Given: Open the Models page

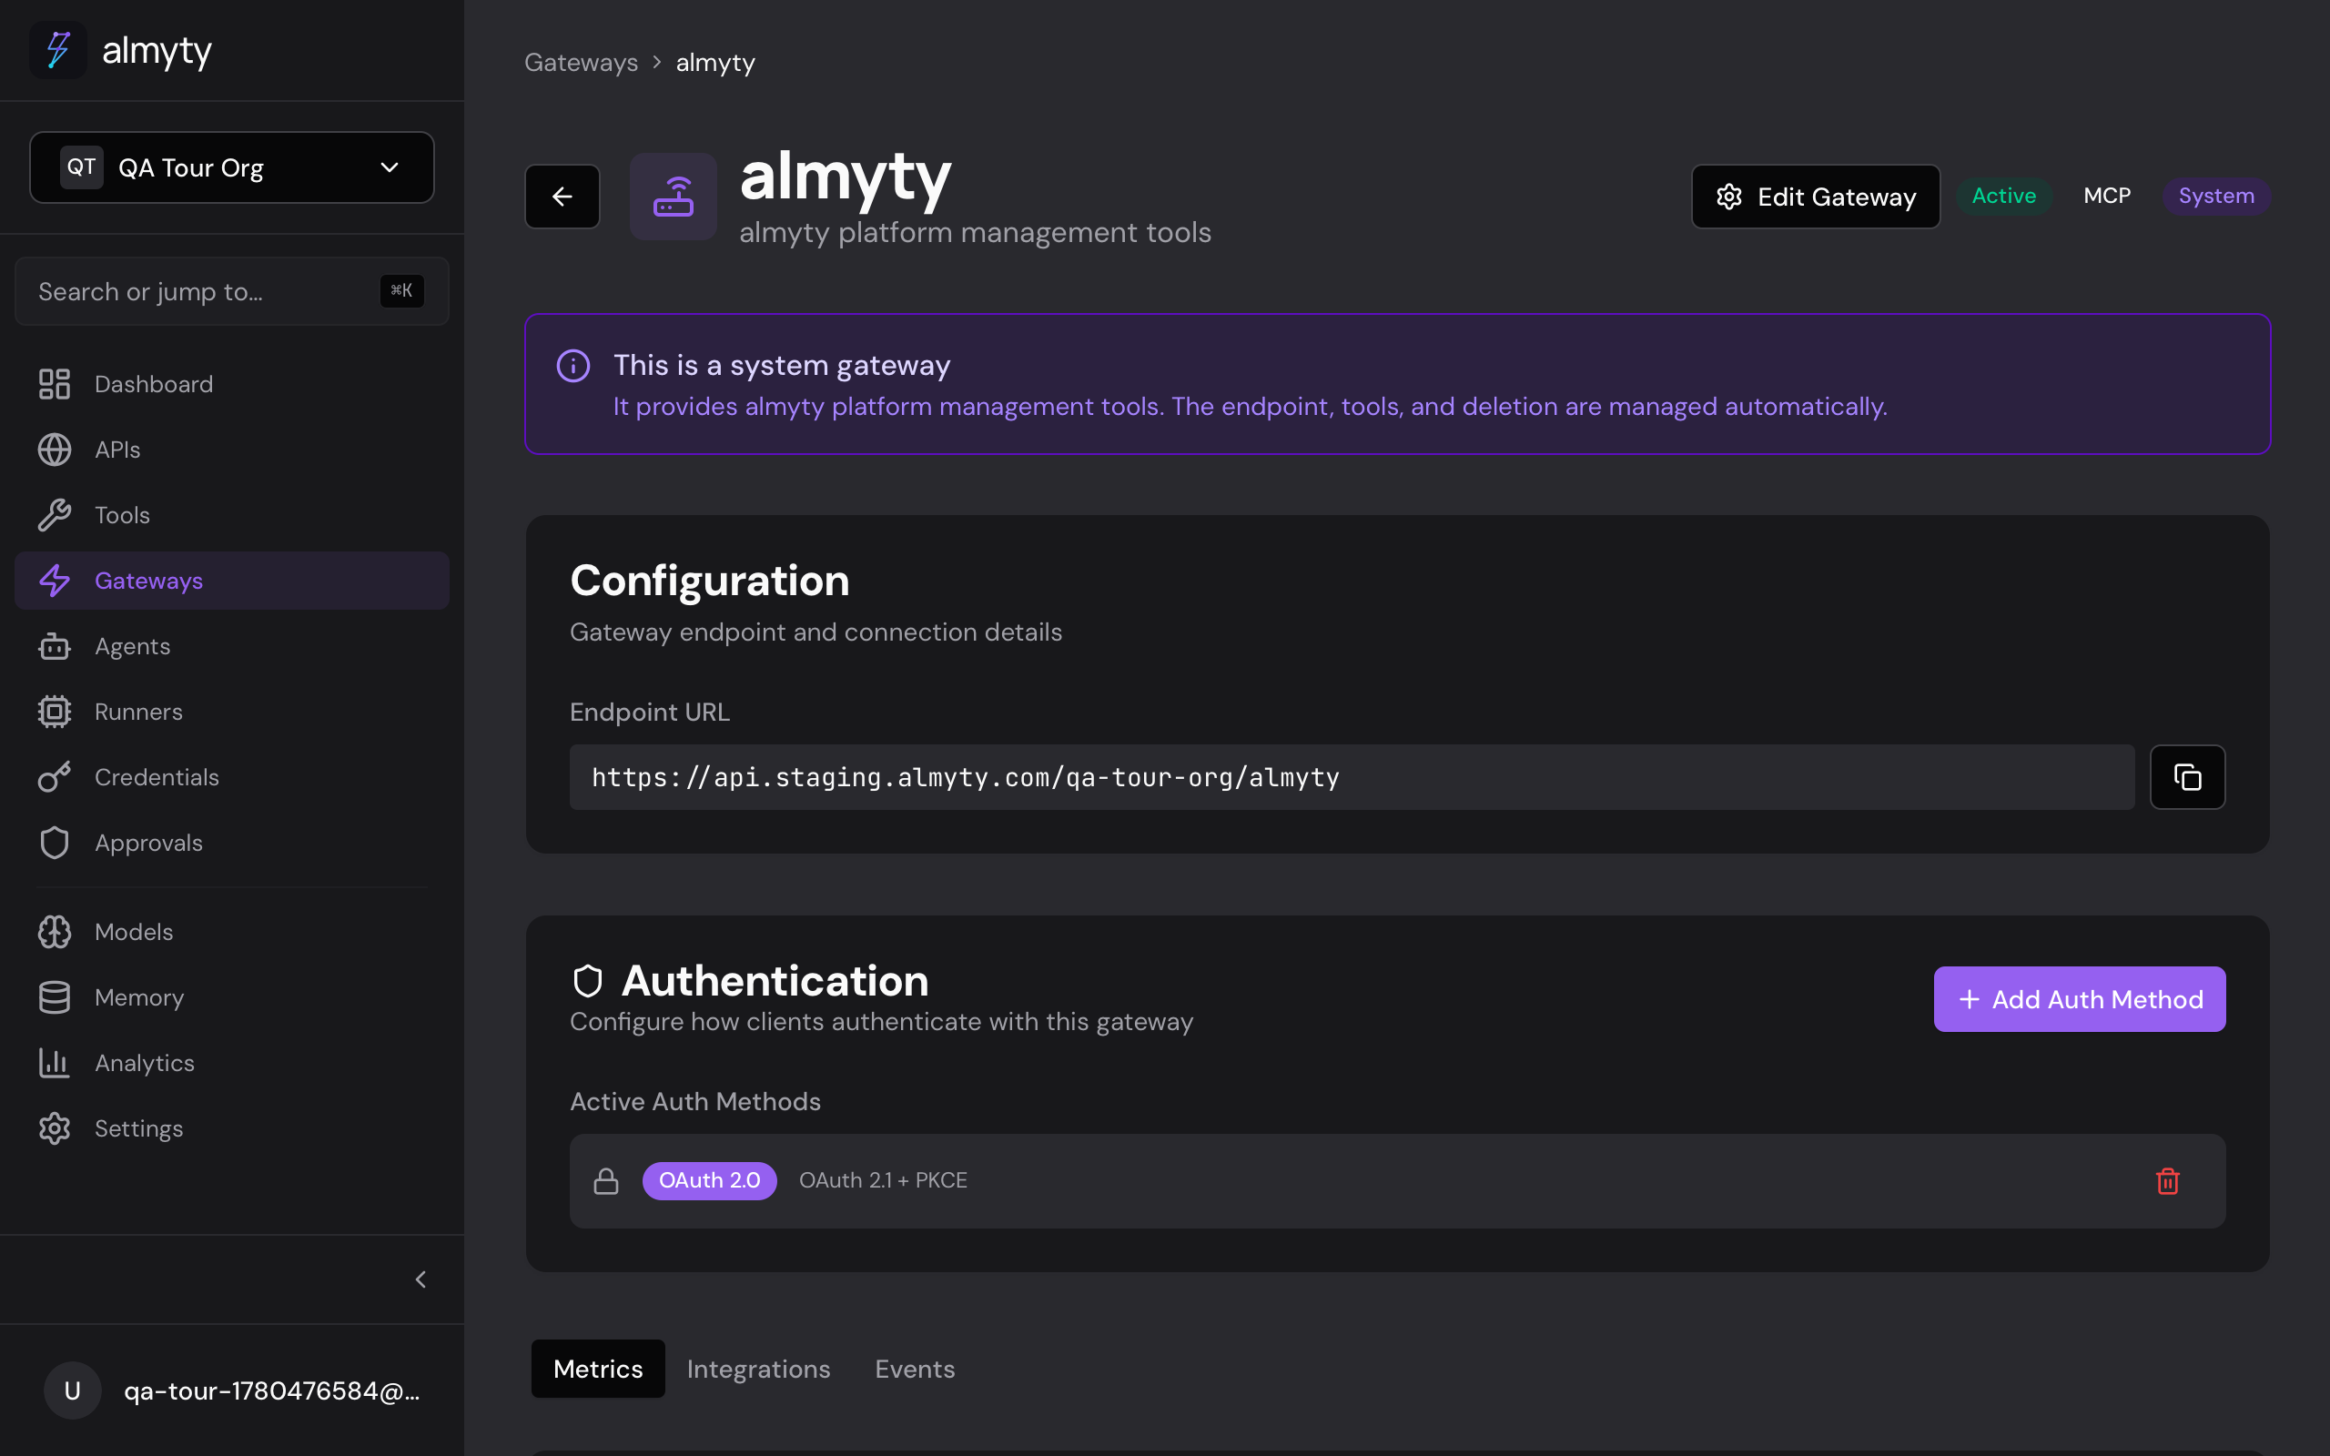Looking at the screenshot, I should [232, 932].
